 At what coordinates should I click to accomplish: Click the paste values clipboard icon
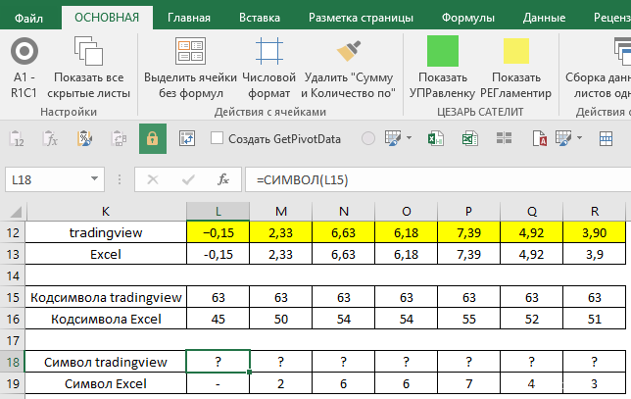[17, 139]
